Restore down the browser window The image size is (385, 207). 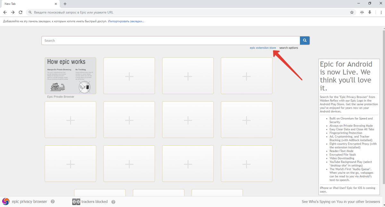370,4
